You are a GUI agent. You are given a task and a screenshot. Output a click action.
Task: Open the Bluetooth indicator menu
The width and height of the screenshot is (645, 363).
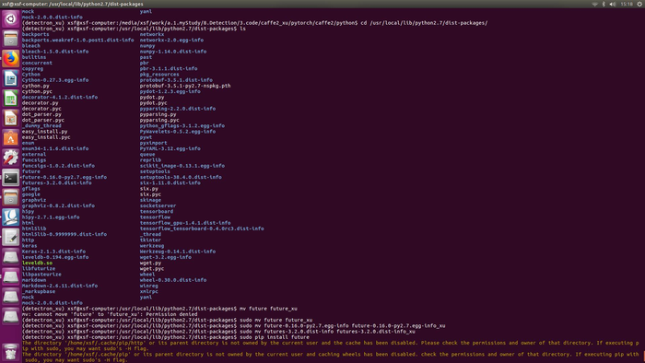pyautogui.click(x=604, y=4)
